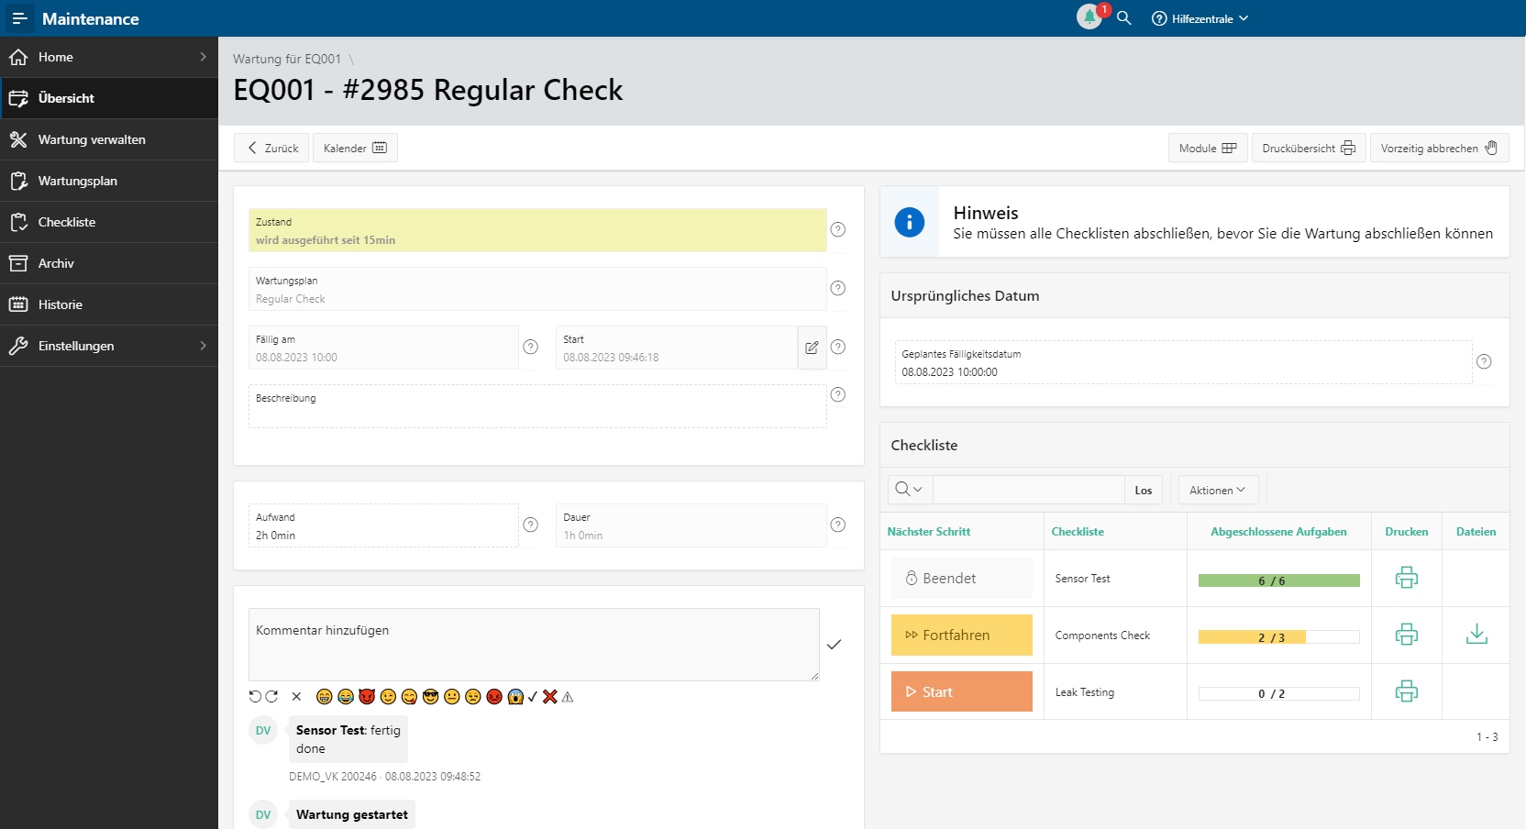Click the Kommentar hinzufügen text field
This screenshot has height=829, width=1526.
[533, 645]
